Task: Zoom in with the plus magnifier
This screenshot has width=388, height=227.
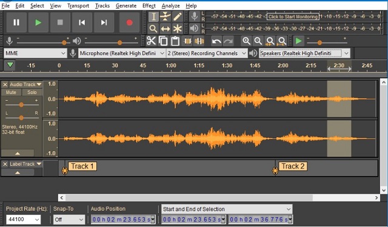Action: (246, 41)
